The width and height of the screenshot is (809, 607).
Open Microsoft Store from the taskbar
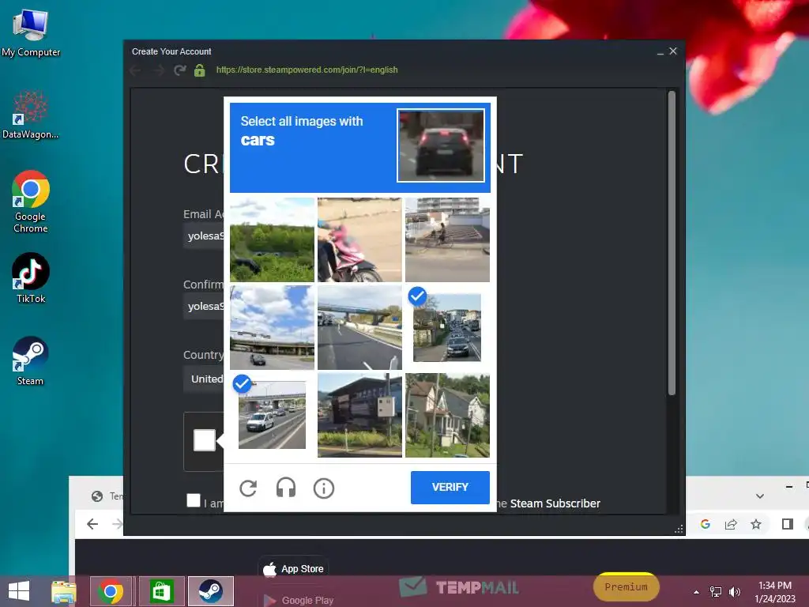tap(161, 591)
